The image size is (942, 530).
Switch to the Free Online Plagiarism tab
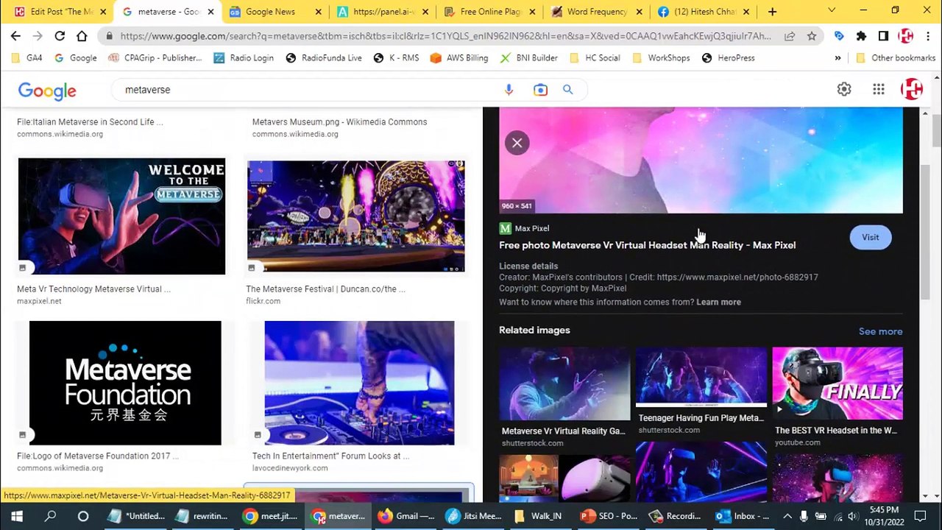pos(490,12)
